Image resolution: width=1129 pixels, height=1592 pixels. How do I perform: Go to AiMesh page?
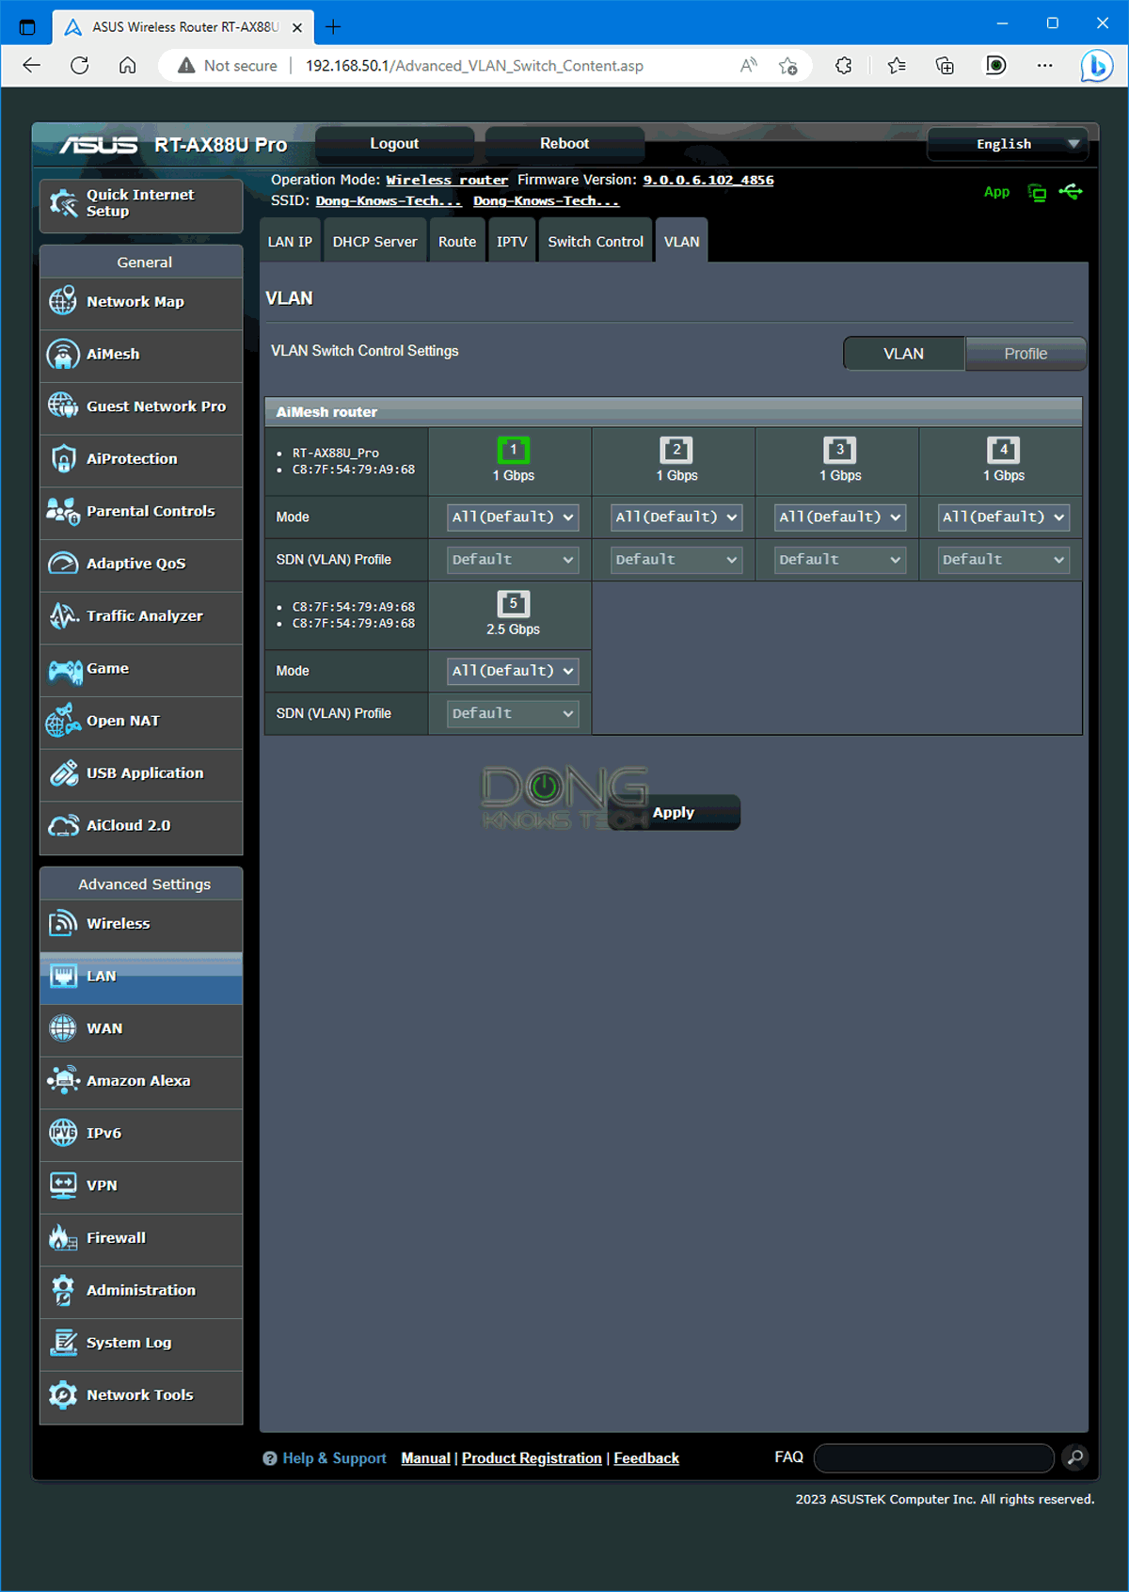click(x=141, y=355)
